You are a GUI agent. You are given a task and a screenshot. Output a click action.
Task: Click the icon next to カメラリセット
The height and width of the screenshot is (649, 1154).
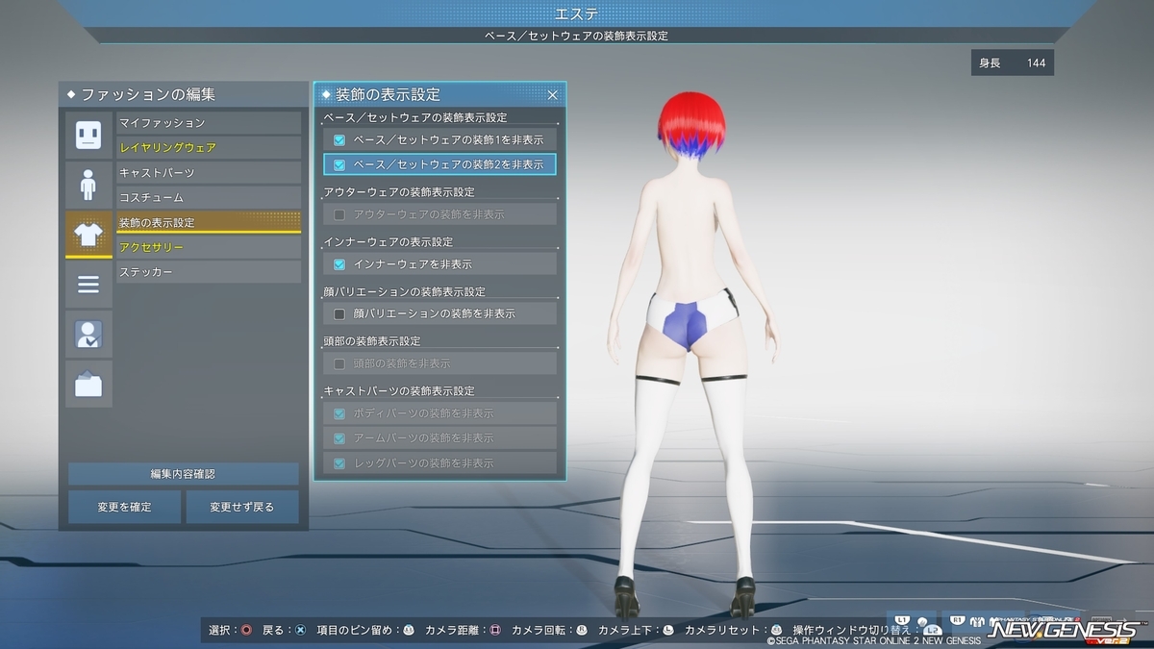tap(776, 630)
